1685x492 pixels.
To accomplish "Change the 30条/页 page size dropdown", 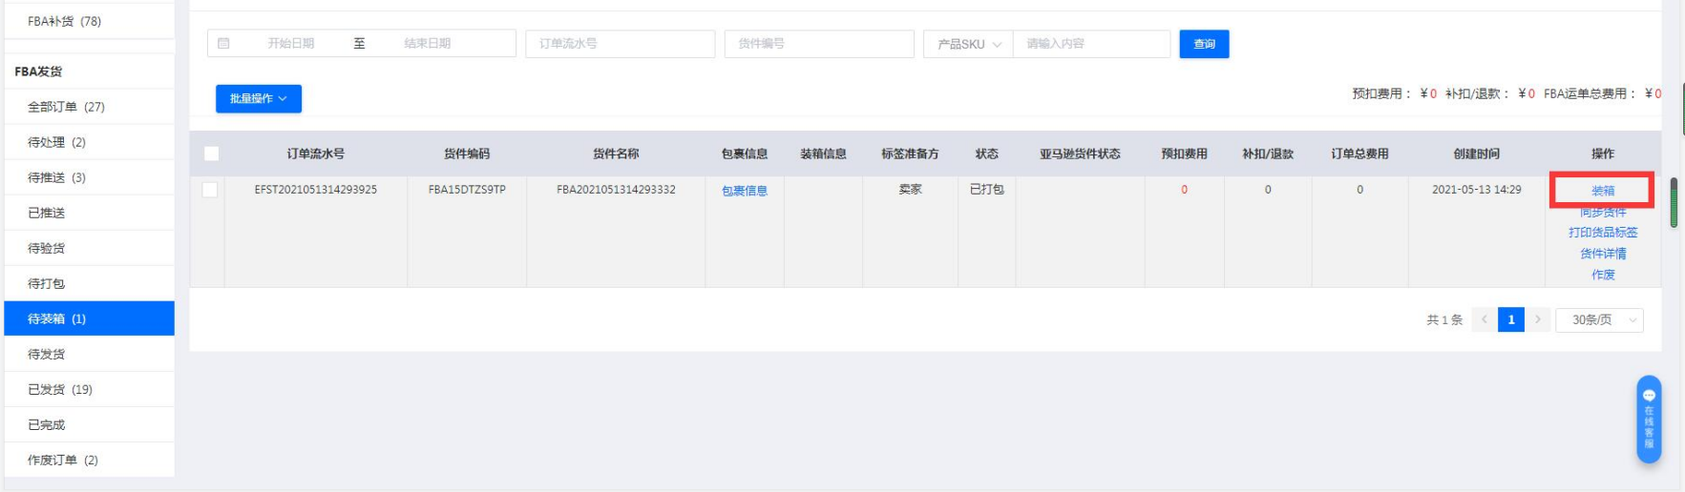I will (x=1599, y=320).
